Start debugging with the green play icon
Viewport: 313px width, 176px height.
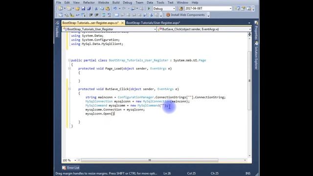coord(149,9)
